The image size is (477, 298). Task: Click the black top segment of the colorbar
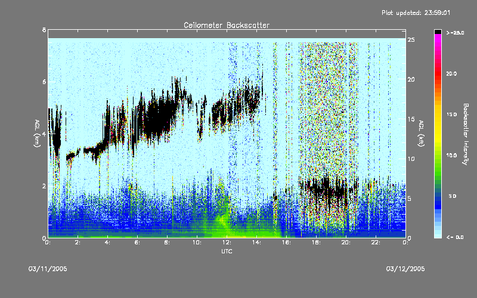point(438,32)
